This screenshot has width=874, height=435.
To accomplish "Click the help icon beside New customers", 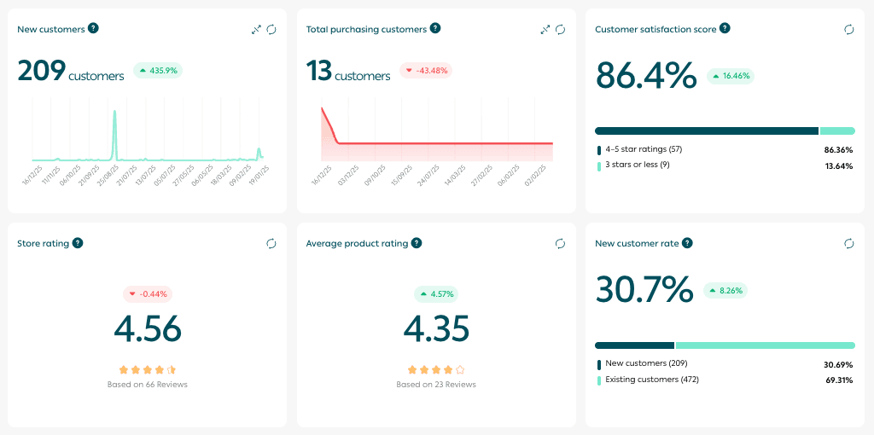I will (x=93, y=28).
